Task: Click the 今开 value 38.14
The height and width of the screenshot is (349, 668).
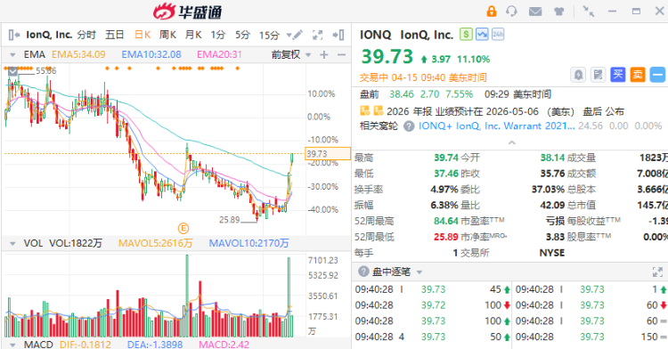Action: click(552, 158)
